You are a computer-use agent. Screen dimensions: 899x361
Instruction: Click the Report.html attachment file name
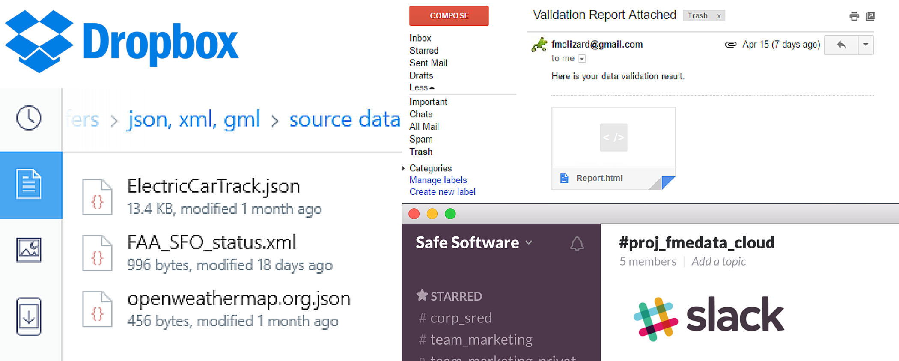click(599, 178)
